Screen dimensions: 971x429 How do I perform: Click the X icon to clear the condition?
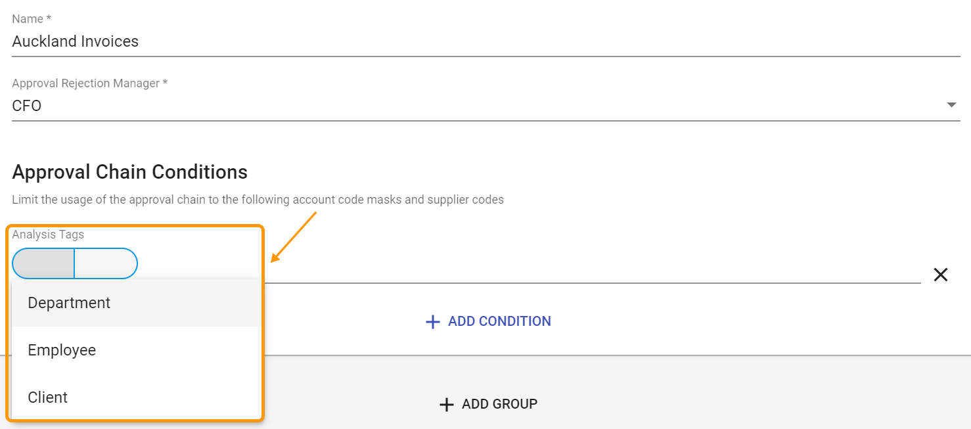[940, 275]
